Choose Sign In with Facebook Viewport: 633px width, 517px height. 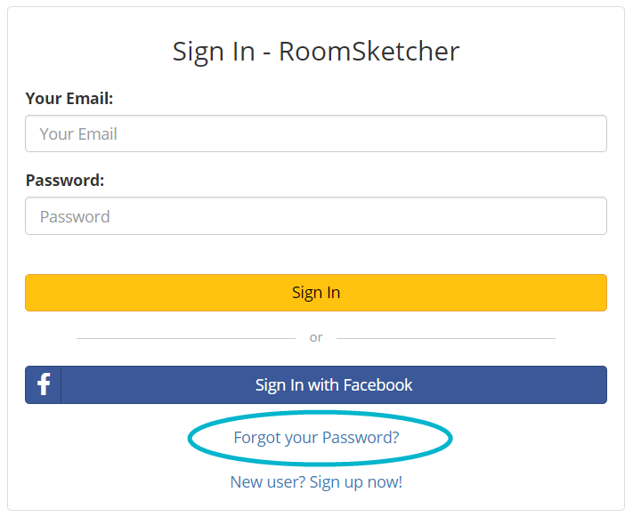click(x=316, y=384)
